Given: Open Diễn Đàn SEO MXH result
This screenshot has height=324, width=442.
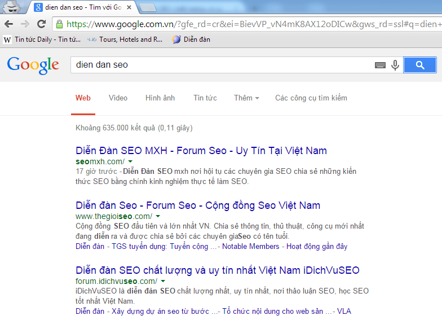Looking at the screenshot, I should pos(201,151).
